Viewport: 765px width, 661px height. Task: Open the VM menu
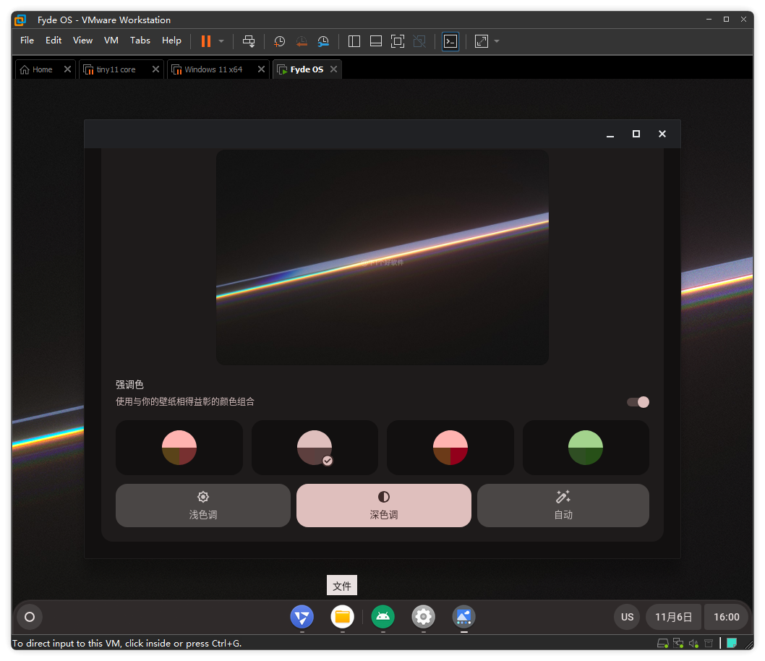pyautogui.click(x=111, y=40)
